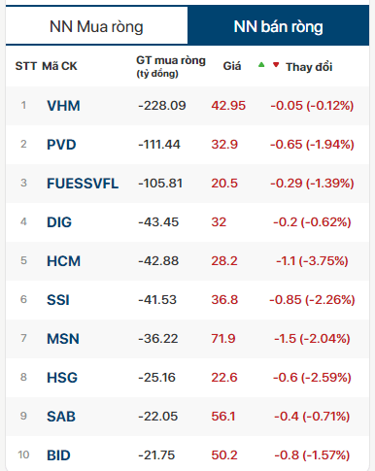Click the GT mua ròng column header
The image size is (375, 471).
171,66
